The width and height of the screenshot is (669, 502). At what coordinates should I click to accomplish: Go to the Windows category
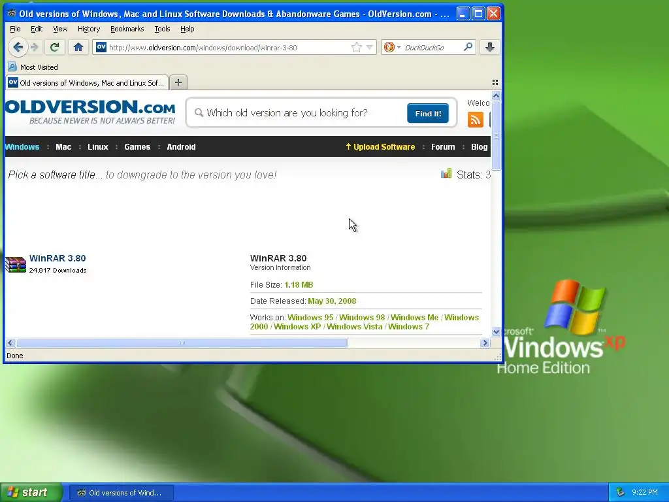tap(22, 146)
